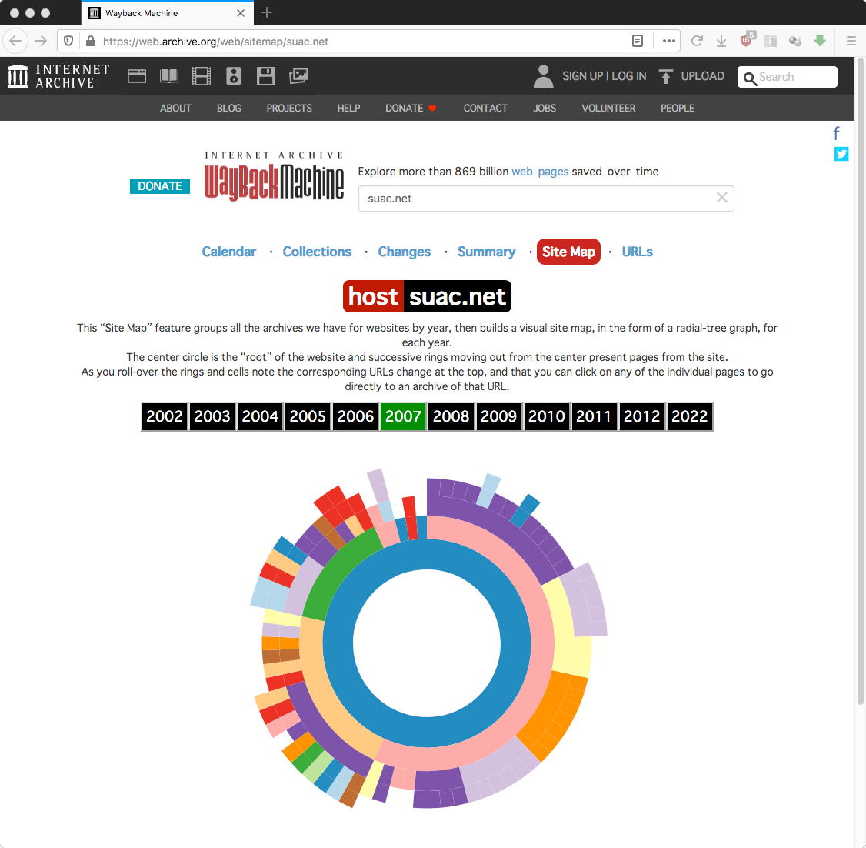Image resolution: width=866 pixels, height=848 pixels.
Task: Open the HELP menu item
Action: coord(348,109)
